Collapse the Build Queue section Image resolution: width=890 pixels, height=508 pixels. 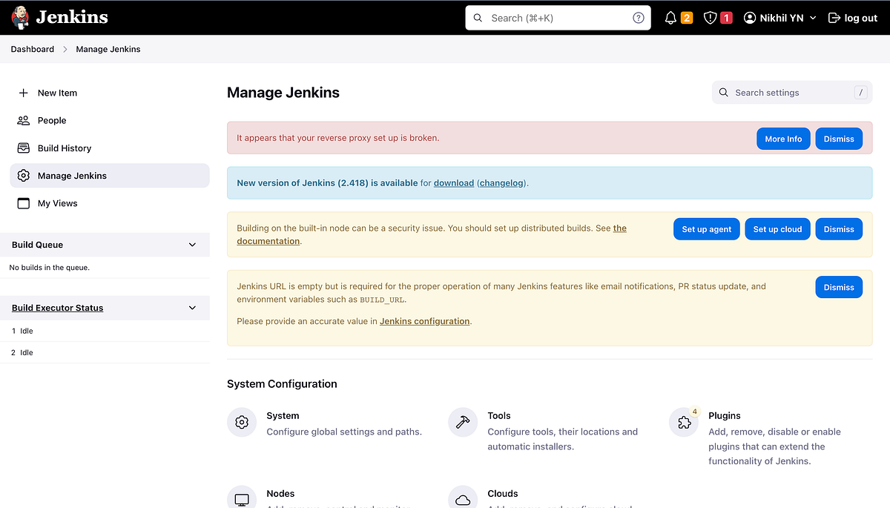191,244
